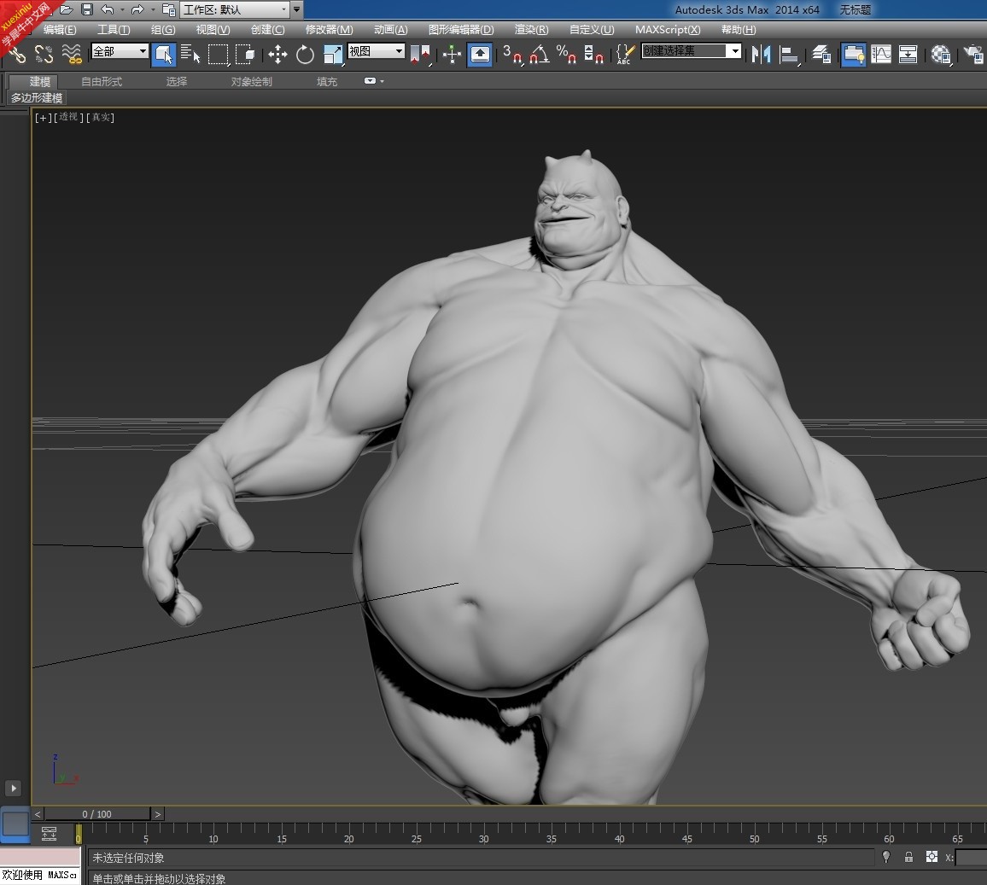Viewport: 987px width, 885px height.
Task: Open the 编辑(E) menu
Action: (x=60, y=30)
